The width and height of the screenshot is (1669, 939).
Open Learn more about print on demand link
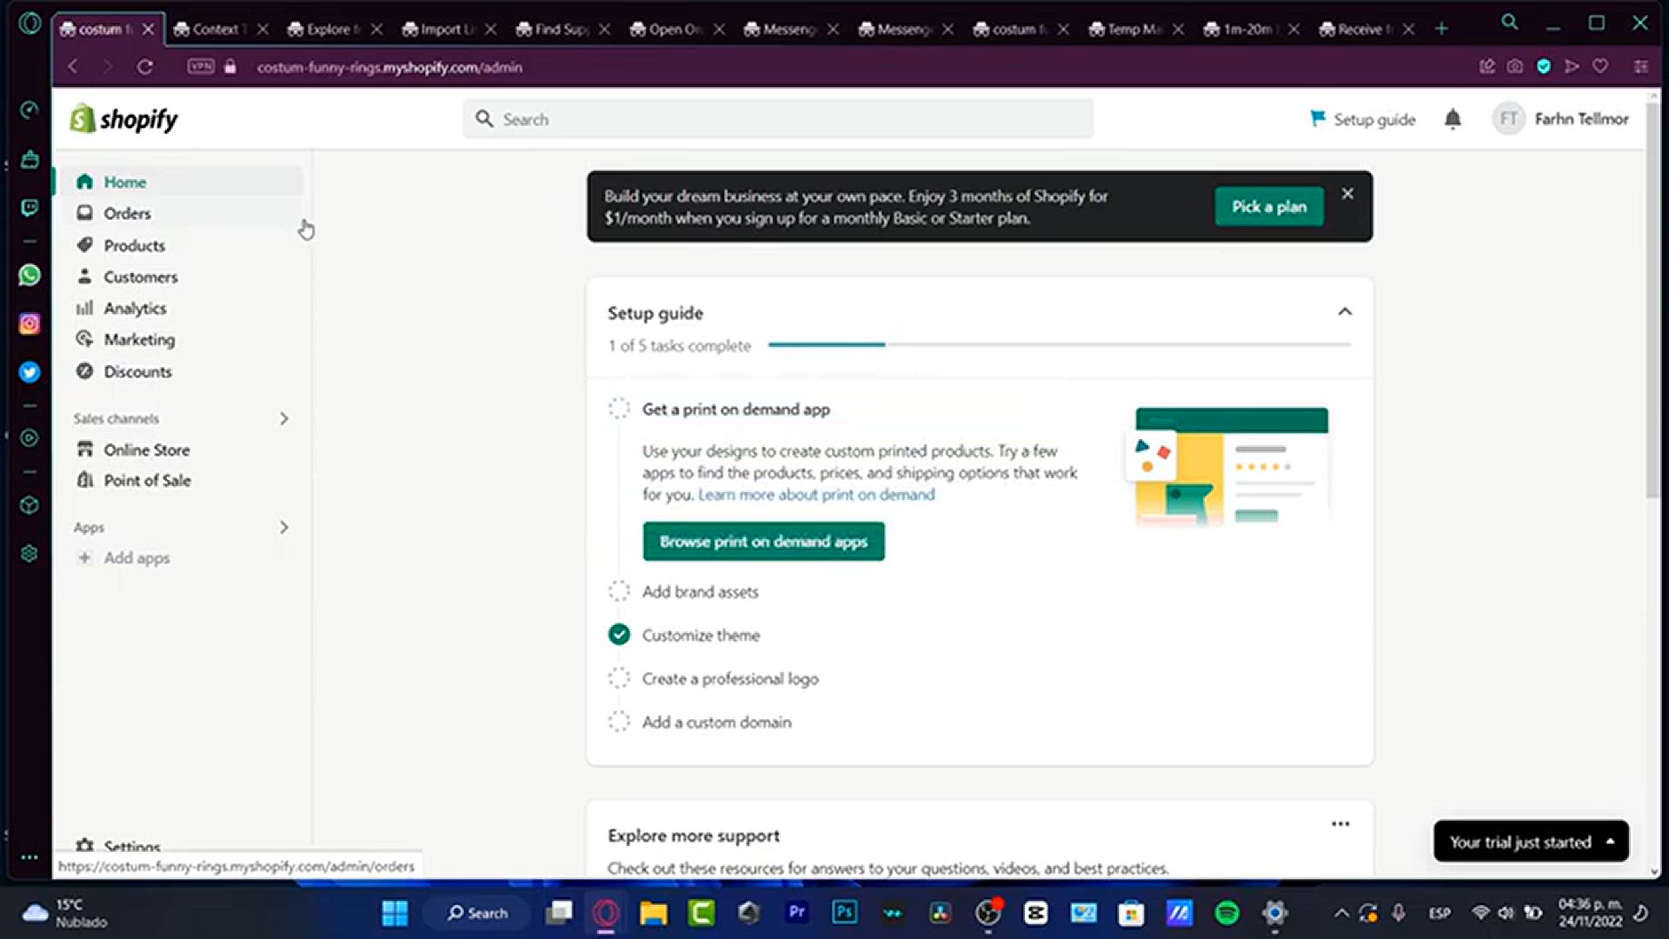coord(816,495)
